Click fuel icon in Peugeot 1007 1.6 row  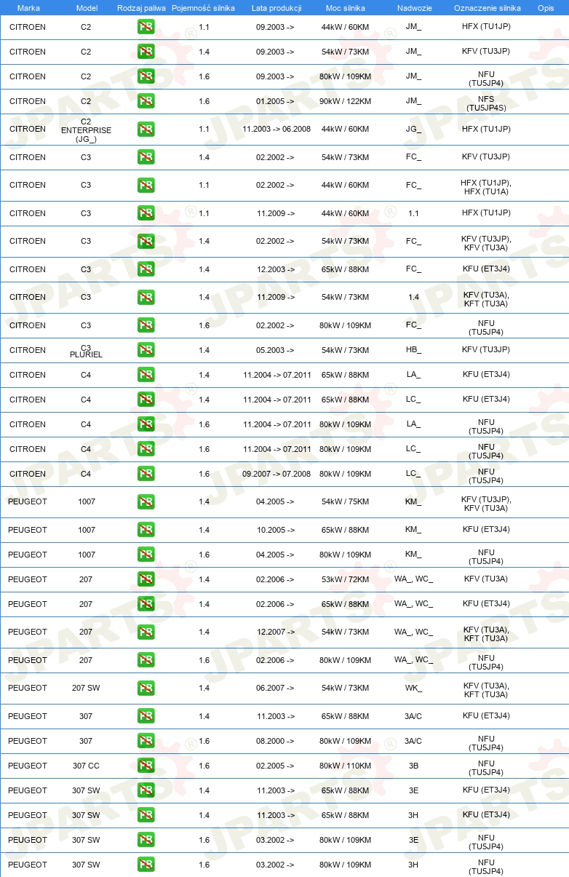click(146, 555)
